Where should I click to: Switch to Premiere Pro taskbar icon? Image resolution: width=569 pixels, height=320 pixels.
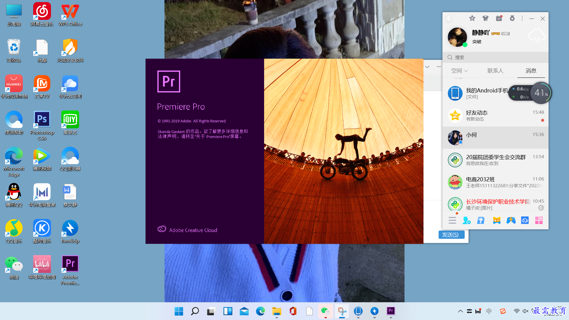(x=391, y=311)
